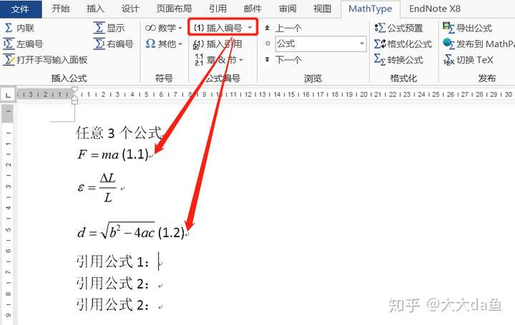Open 公式预置 equation preferences

[398, 28]
